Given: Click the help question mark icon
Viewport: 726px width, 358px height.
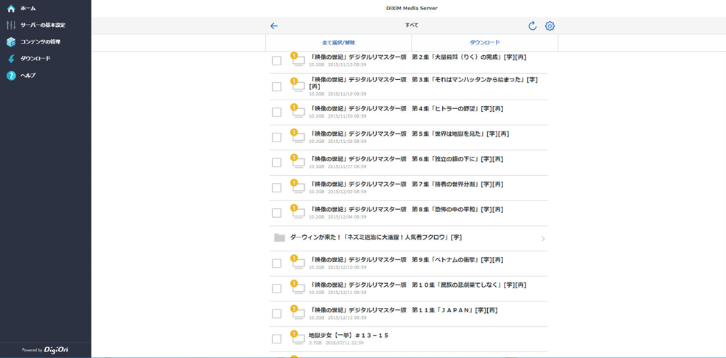Looking at the screenshot, I should [11, 75].
